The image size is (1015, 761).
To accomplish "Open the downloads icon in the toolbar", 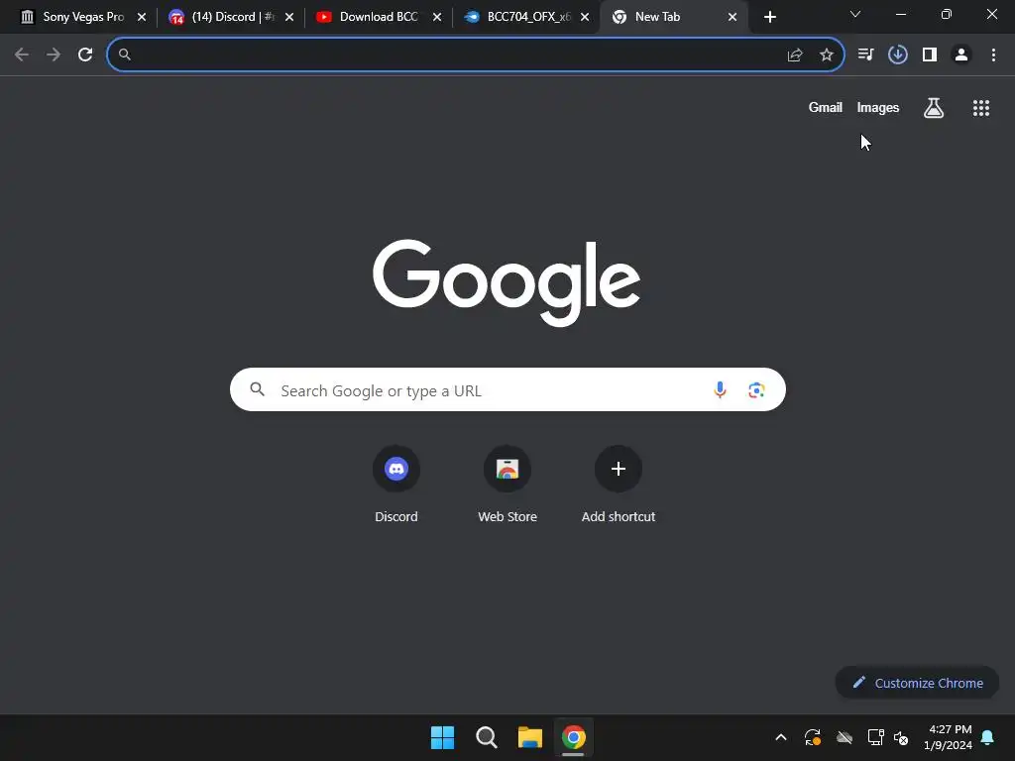I will point(898,55).
